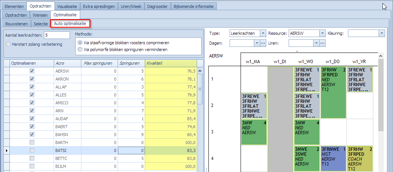This screenshot has width=393, height=172.
Task: Select staafvormige blokken roosters comprimeren method
Action: (x=80, y=43)
